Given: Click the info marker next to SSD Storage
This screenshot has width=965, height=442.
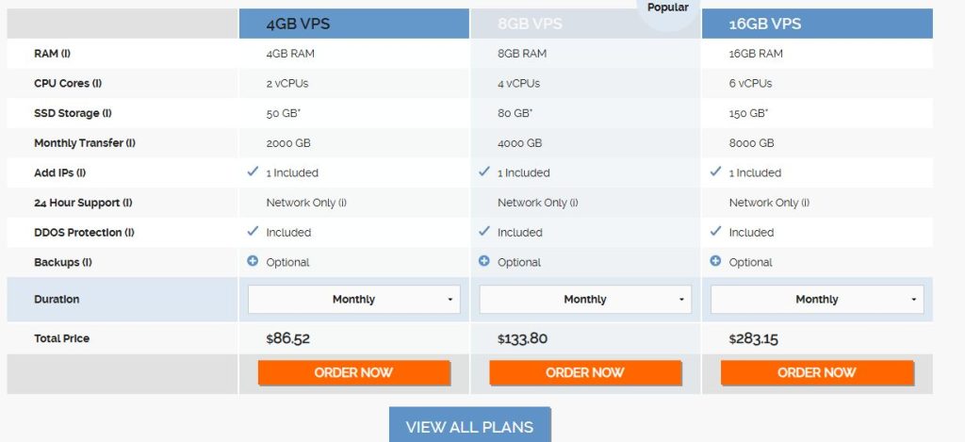Looking at the screenshot, I should [x=106, y=114].
